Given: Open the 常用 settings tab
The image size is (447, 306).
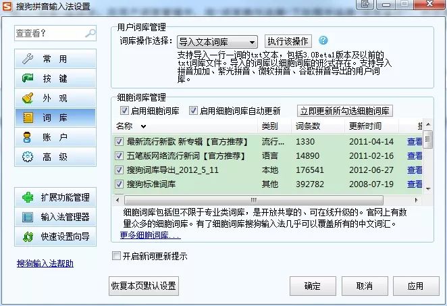Looking at the screenshot, I should 55,59.
